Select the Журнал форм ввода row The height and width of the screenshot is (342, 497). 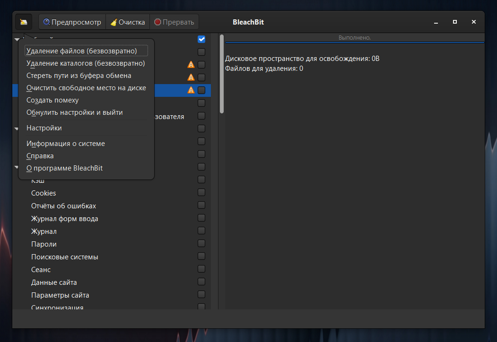(112, 219)
